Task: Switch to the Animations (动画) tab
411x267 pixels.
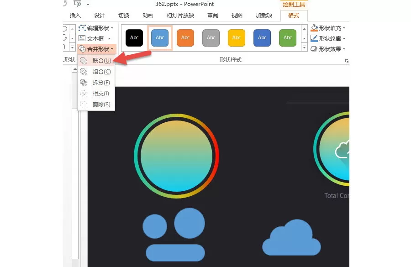Action: click(148, 16)
